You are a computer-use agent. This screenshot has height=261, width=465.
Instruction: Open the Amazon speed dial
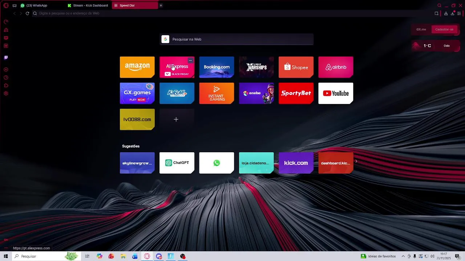137,67
